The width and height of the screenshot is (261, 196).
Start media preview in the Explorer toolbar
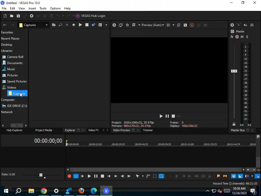[x=80, y=25]
